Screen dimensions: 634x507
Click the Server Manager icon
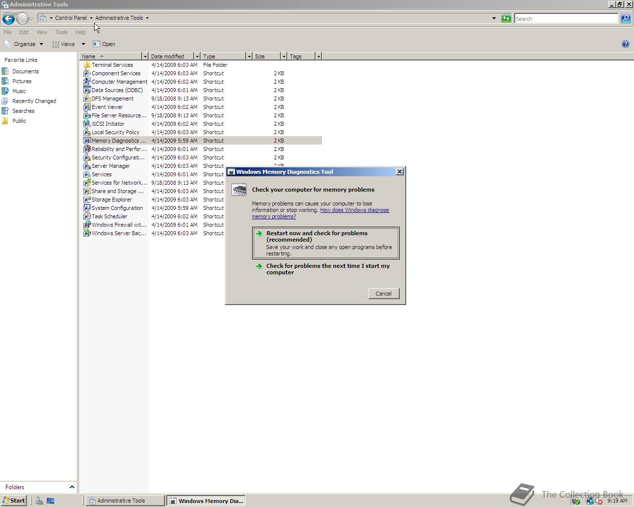tap(87, 166)
